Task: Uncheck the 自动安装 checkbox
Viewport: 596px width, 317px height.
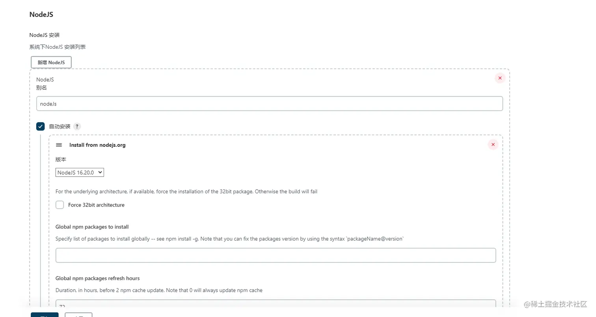Action: (40, 126)
